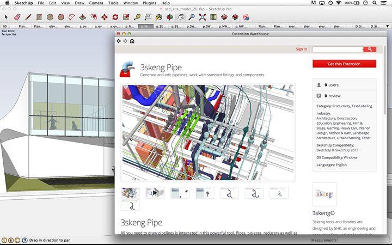Open Notification Center list icon
The height and width of the screenshot is (245, 392).
coord(383,3)
